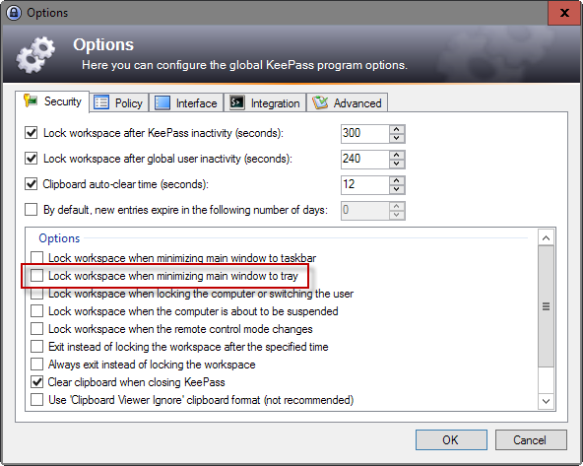Close the Options dialog with X
The image size is (583, 466).
coord(564,13)
